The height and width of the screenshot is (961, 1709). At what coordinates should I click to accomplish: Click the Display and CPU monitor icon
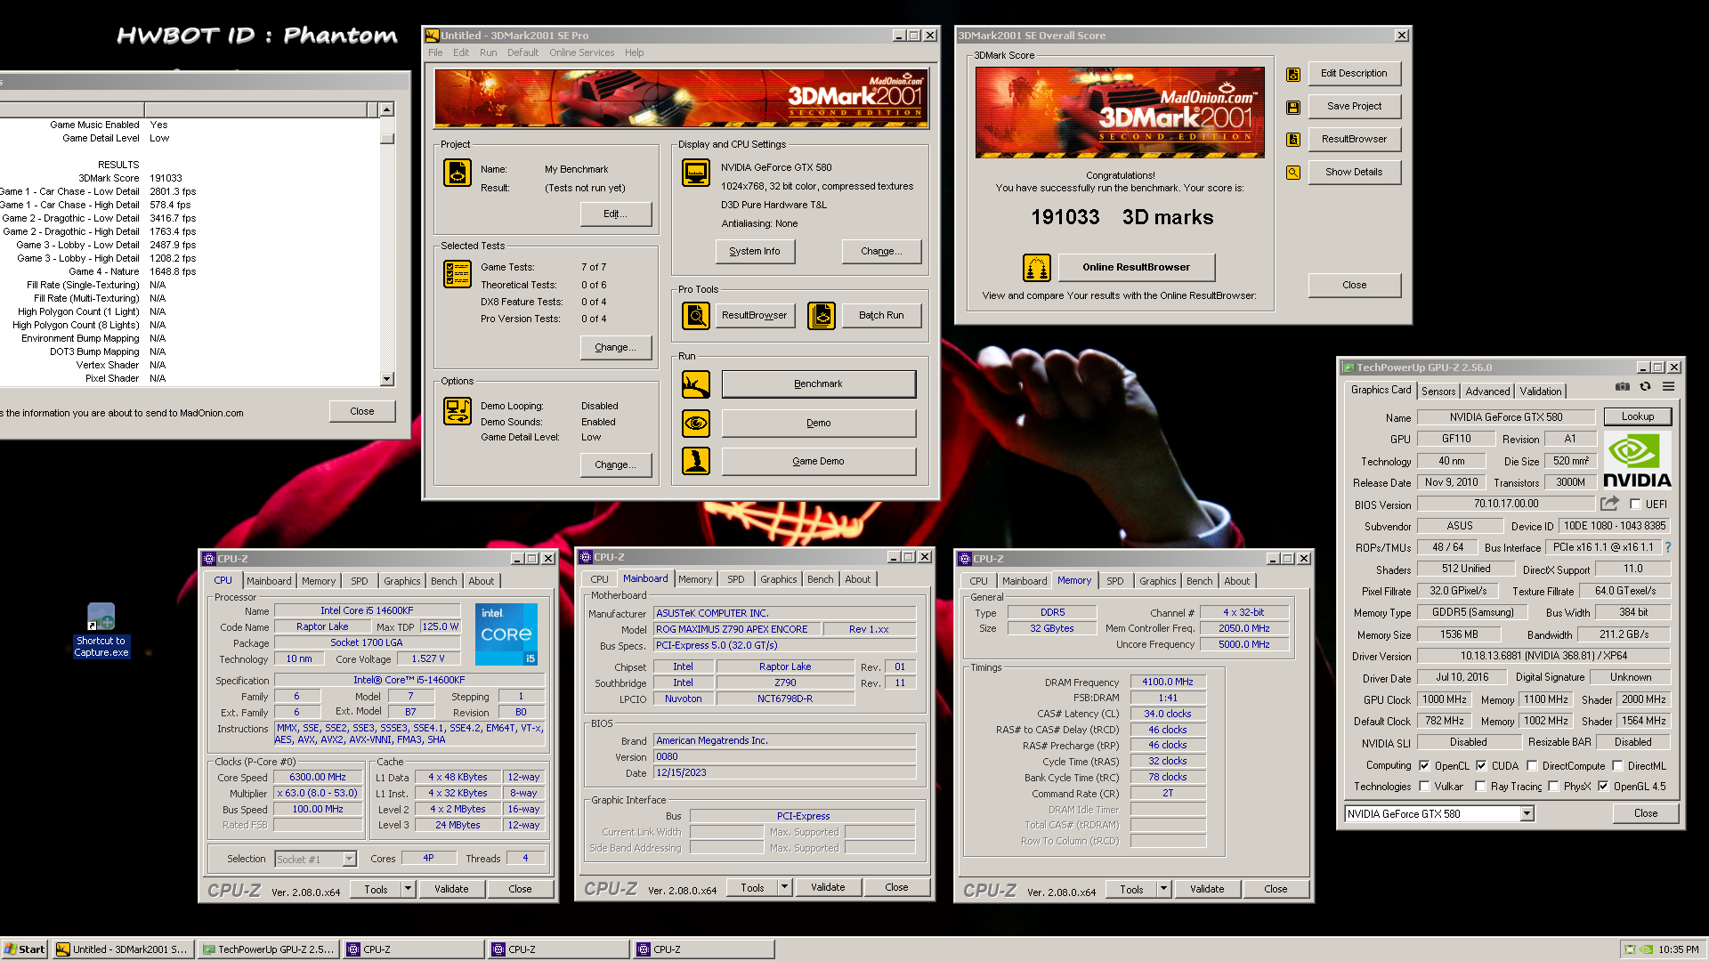696,173
